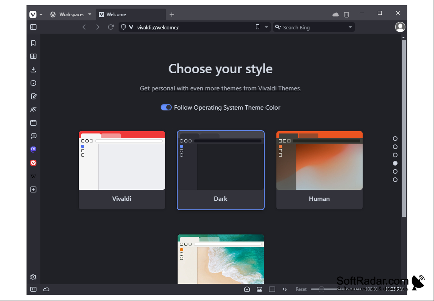The width and height of the screenshot is (434, 301).
Task: Go forward to the next page
Action: pyautogui.click(x=98, y=27)
